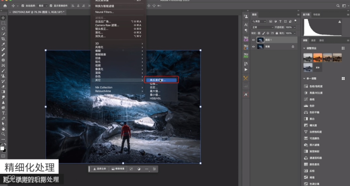Open the Character panel icon
The image size is (350, 186).
pyautogui.click(x=246, y=25)
